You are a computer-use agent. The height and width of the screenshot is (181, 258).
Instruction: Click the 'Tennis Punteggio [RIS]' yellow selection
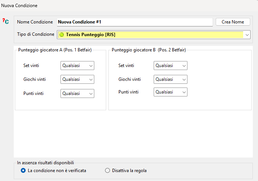pyautogui.click(x=151, y=35)
